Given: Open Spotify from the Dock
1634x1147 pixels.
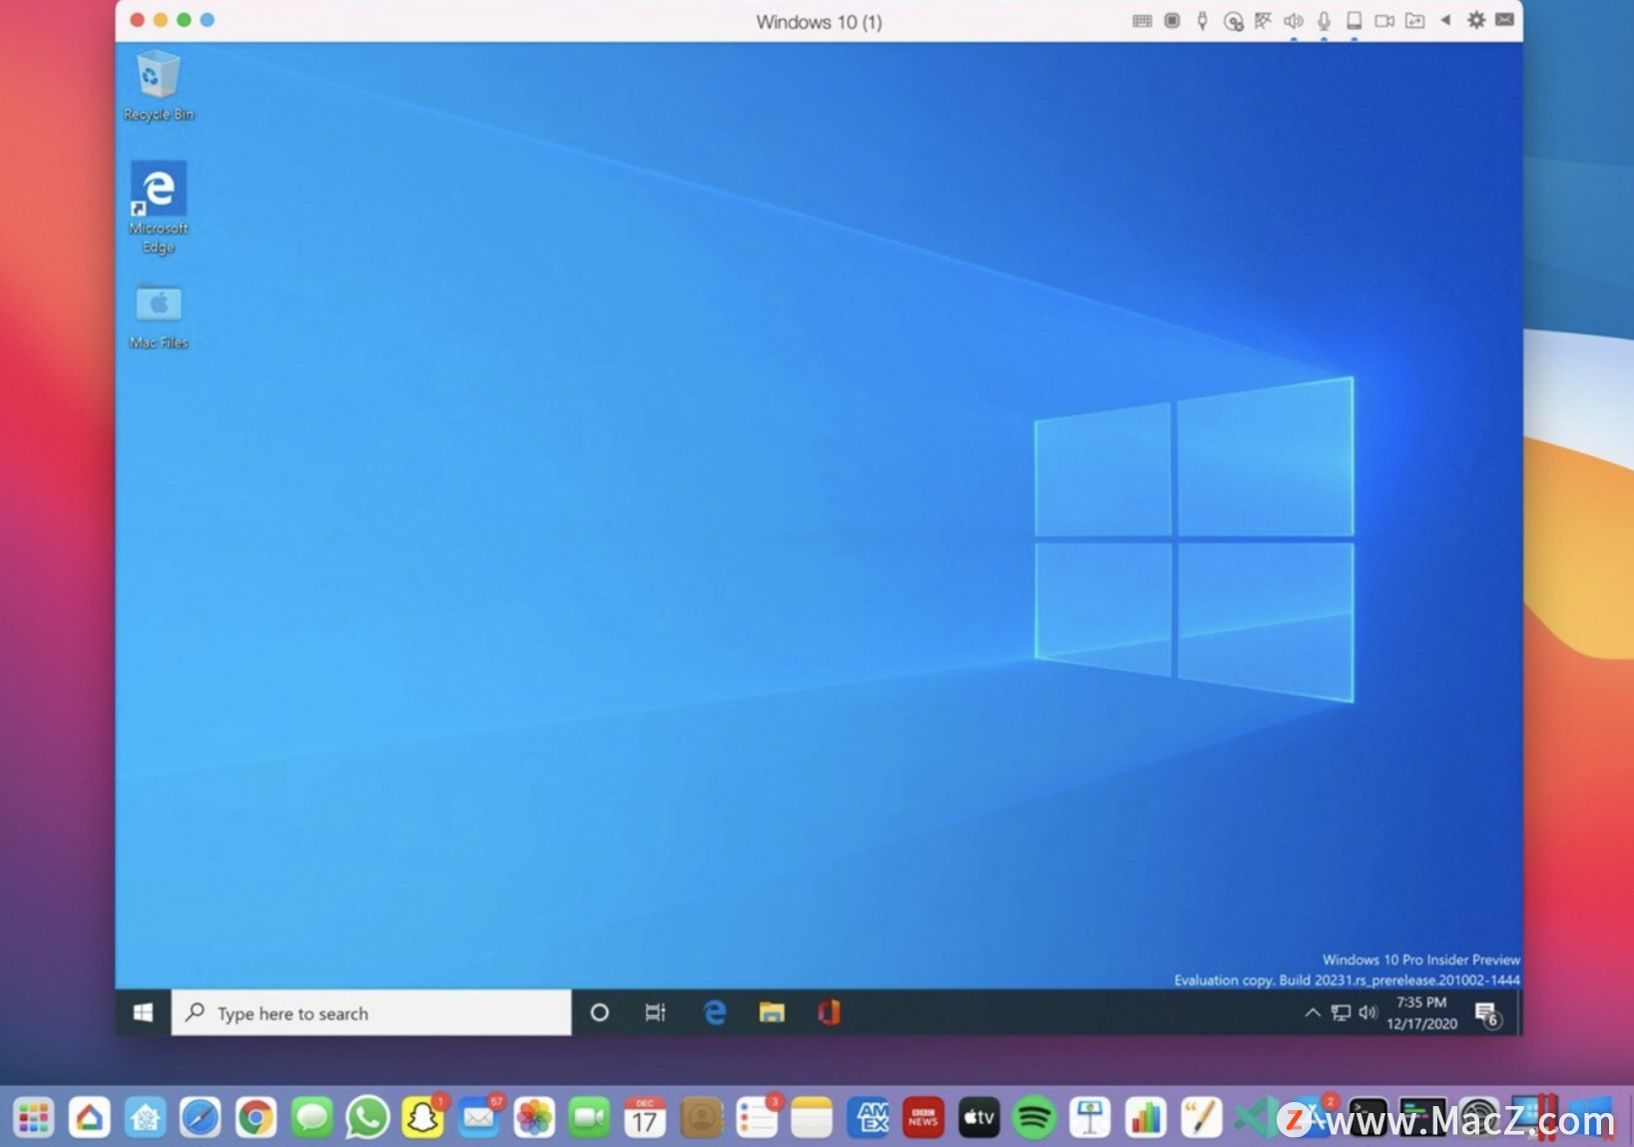Looking at the screenshot, I should pyautogui.click(x=1034, y=1118).
